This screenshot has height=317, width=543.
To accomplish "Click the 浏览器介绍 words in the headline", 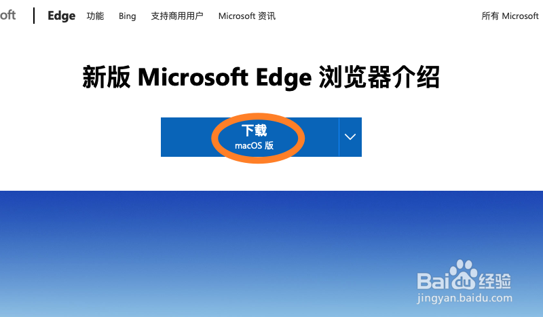I will 379,77.
